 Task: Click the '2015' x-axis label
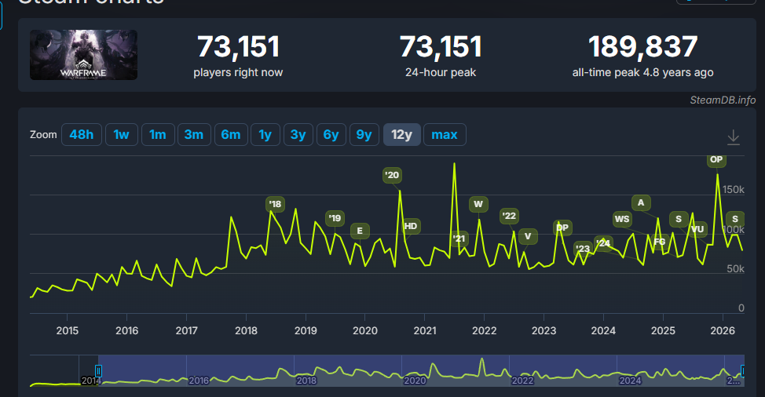coord(68,331)
